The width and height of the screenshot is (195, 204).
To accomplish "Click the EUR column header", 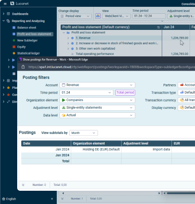I will pyautogui.click(x=183, y=144).
